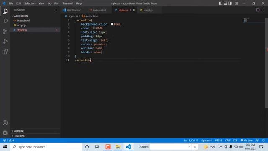Click the Explorer more actions ellipsis
The height and width of the screenshot is (151, 268).
pyautogui.click(x=56, y=10)
